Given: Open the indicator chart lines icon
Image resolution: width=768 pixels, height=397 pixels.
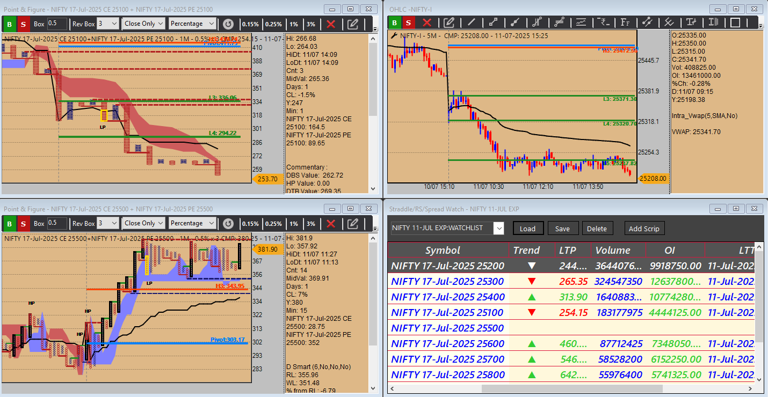Looking at the screenshot, I should [581, 23].
